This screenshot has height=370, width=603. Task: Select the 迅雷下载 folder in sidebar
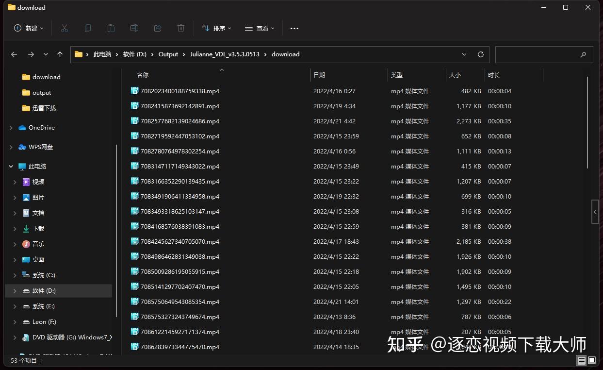click(x=44, y=108)
